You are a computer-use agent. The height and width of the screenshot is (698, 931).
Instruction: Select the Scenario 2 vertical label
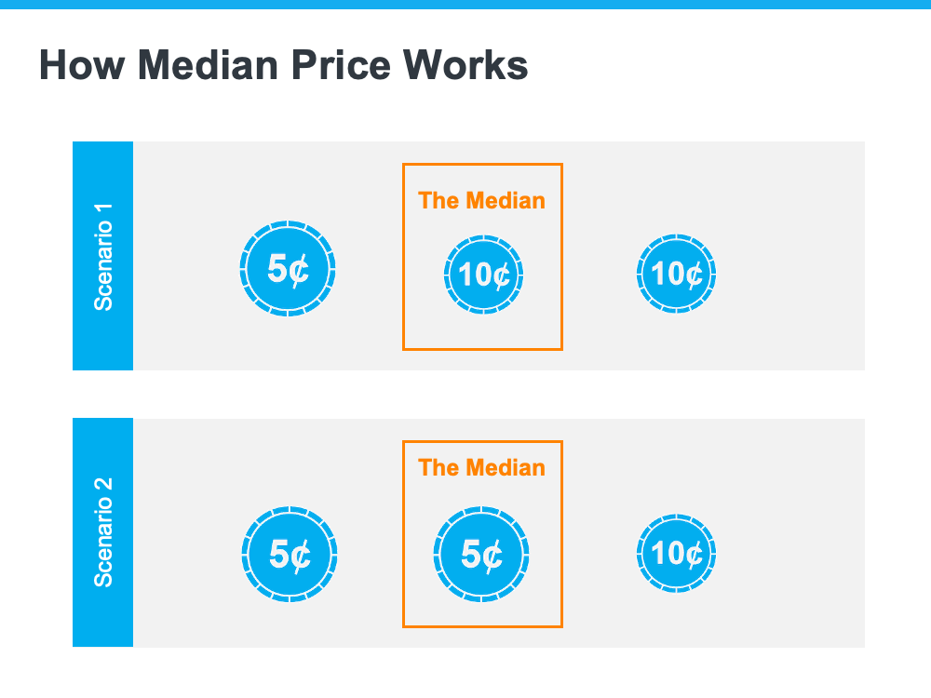click(x=103, y=532)
